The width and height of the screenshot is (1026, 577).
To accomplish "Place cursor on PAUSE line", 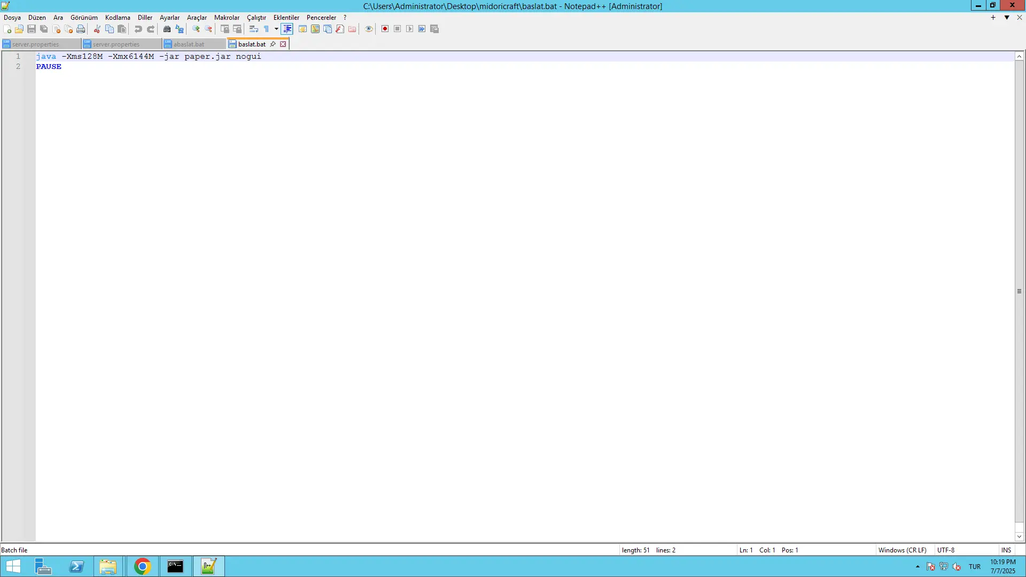I will [x=49, y=67].
